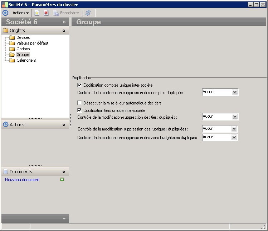
Task: Open the bottom panel options arrow
Action: 64,219
